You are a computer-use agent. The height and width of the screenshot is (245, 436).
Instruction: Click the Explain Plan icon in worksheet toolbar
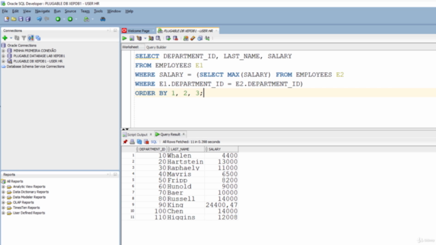[139, 38]
